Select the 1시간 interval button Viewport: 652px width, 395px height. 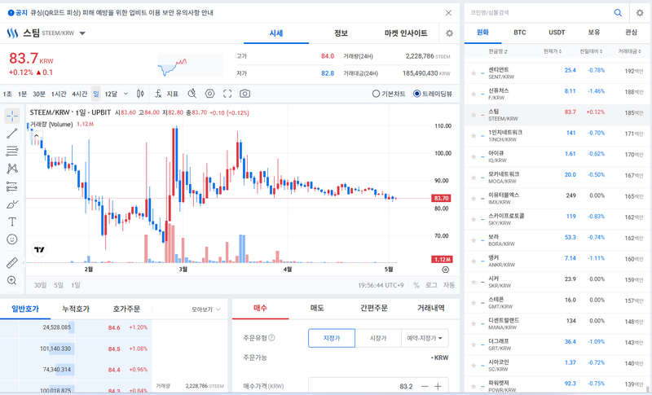point(59,94)
